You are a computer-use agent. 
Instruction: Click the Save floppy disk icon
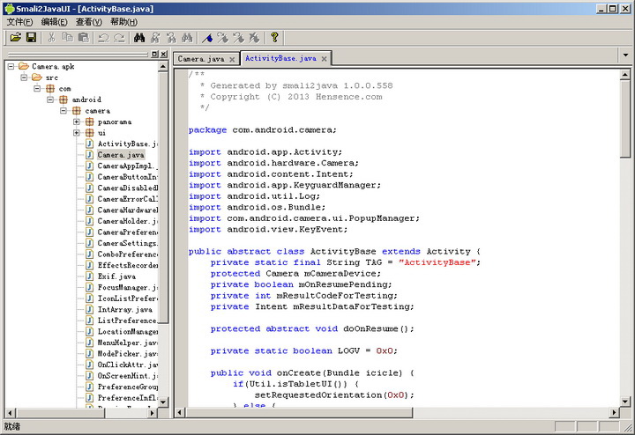click(x=31, y=38)
